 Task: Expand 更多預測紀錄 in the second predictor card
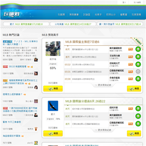coord(103,130)
